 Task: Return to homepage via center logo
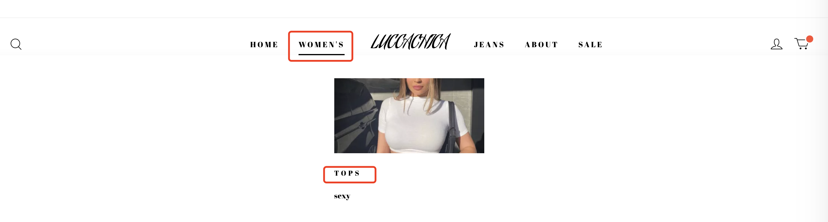click(x=410, y=42)
